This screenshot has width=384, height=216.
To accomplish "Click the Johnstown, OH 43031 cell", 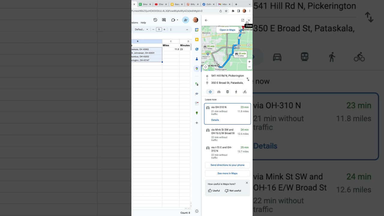I will click(147, 53).
